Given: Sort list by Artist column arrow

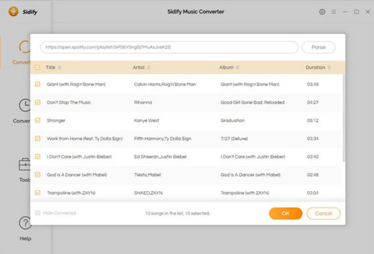Looking at the screenshot, I should pyautogui.click(x=149, y=68).
